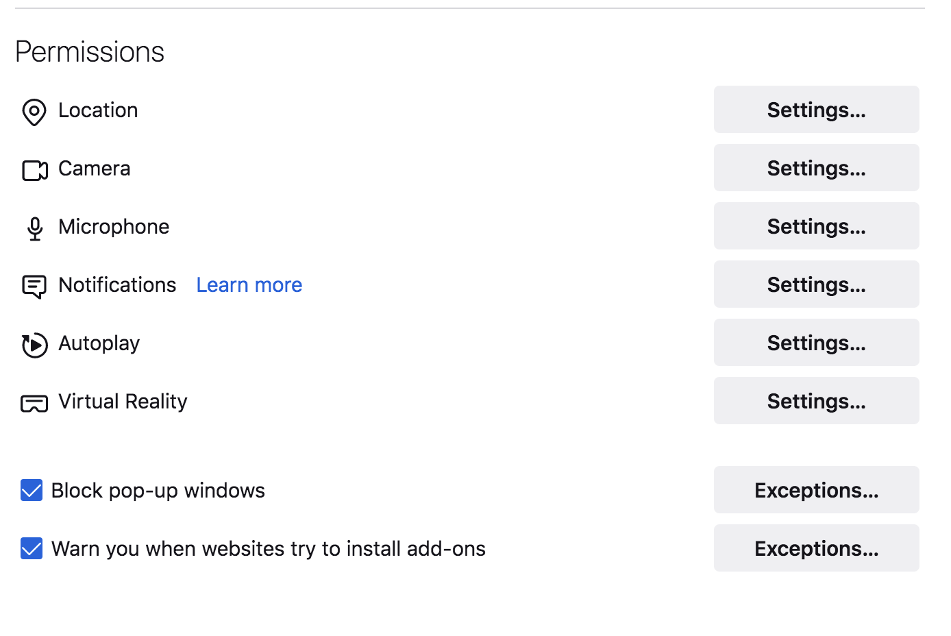Viewport: 951px width, 636px height.
Task: Open Autoplay permission Settings
Action: (x=816, y=343)
